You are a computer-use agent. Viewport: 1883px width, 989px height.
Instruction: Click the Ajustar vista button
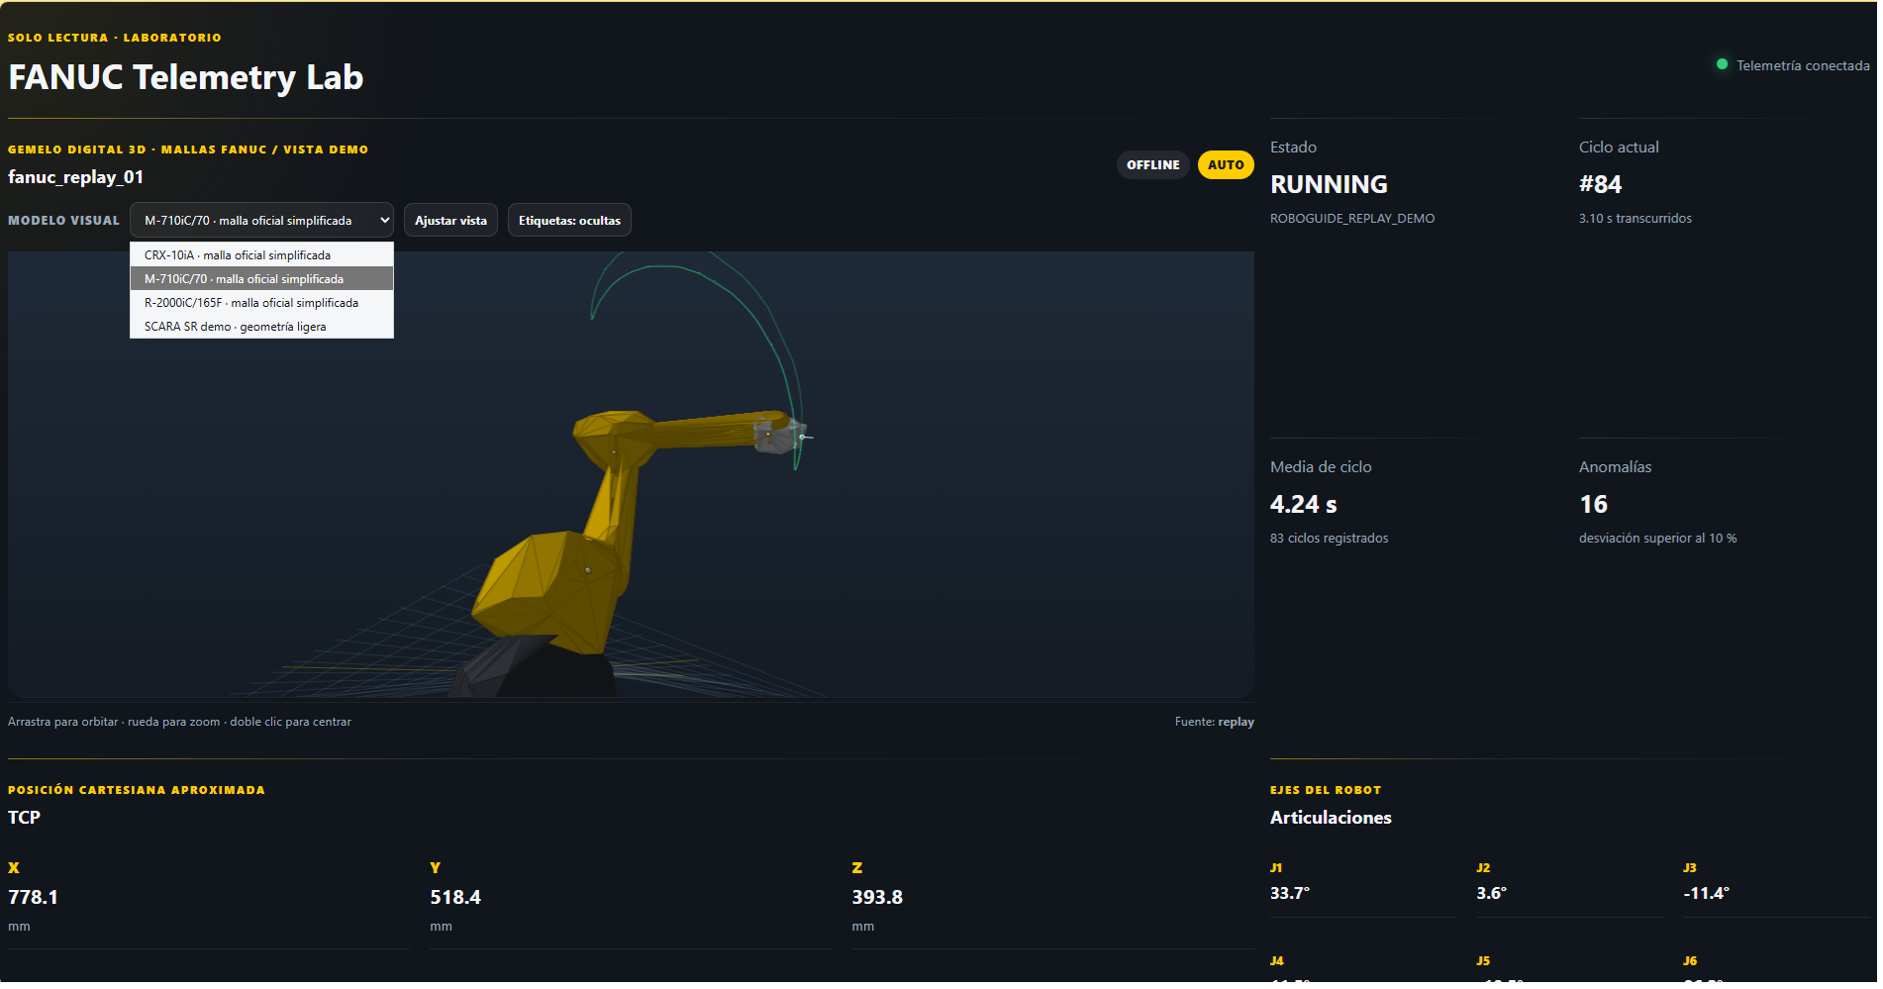point(450,221)
